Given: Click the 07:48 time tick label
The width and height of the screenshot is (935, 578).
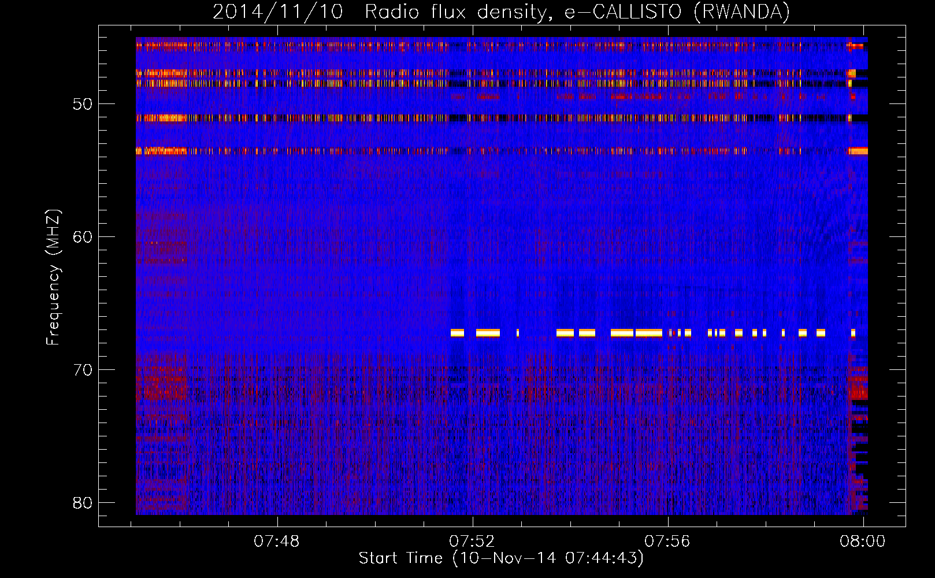Looking at the screenshot, I should [277, 542].
